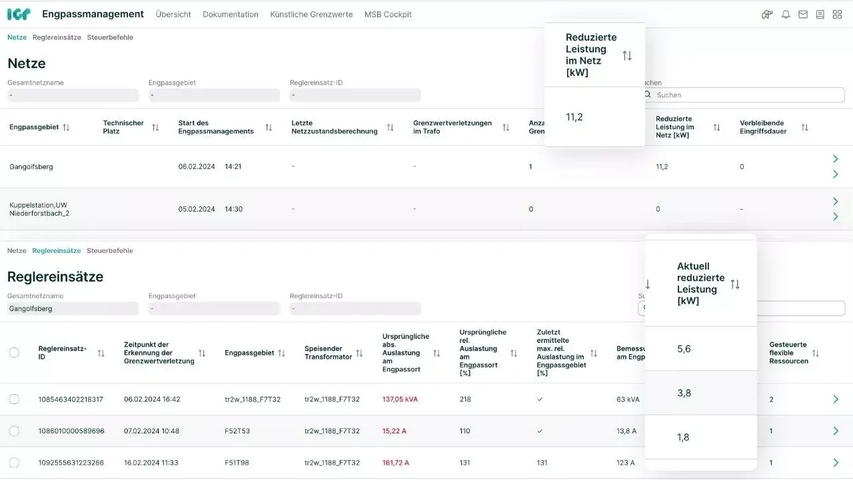Image resolution: width=853 pixels, height=480 pixels.
Task: Open lower chevron of Kuppelstation row
Action: (836, 216)
